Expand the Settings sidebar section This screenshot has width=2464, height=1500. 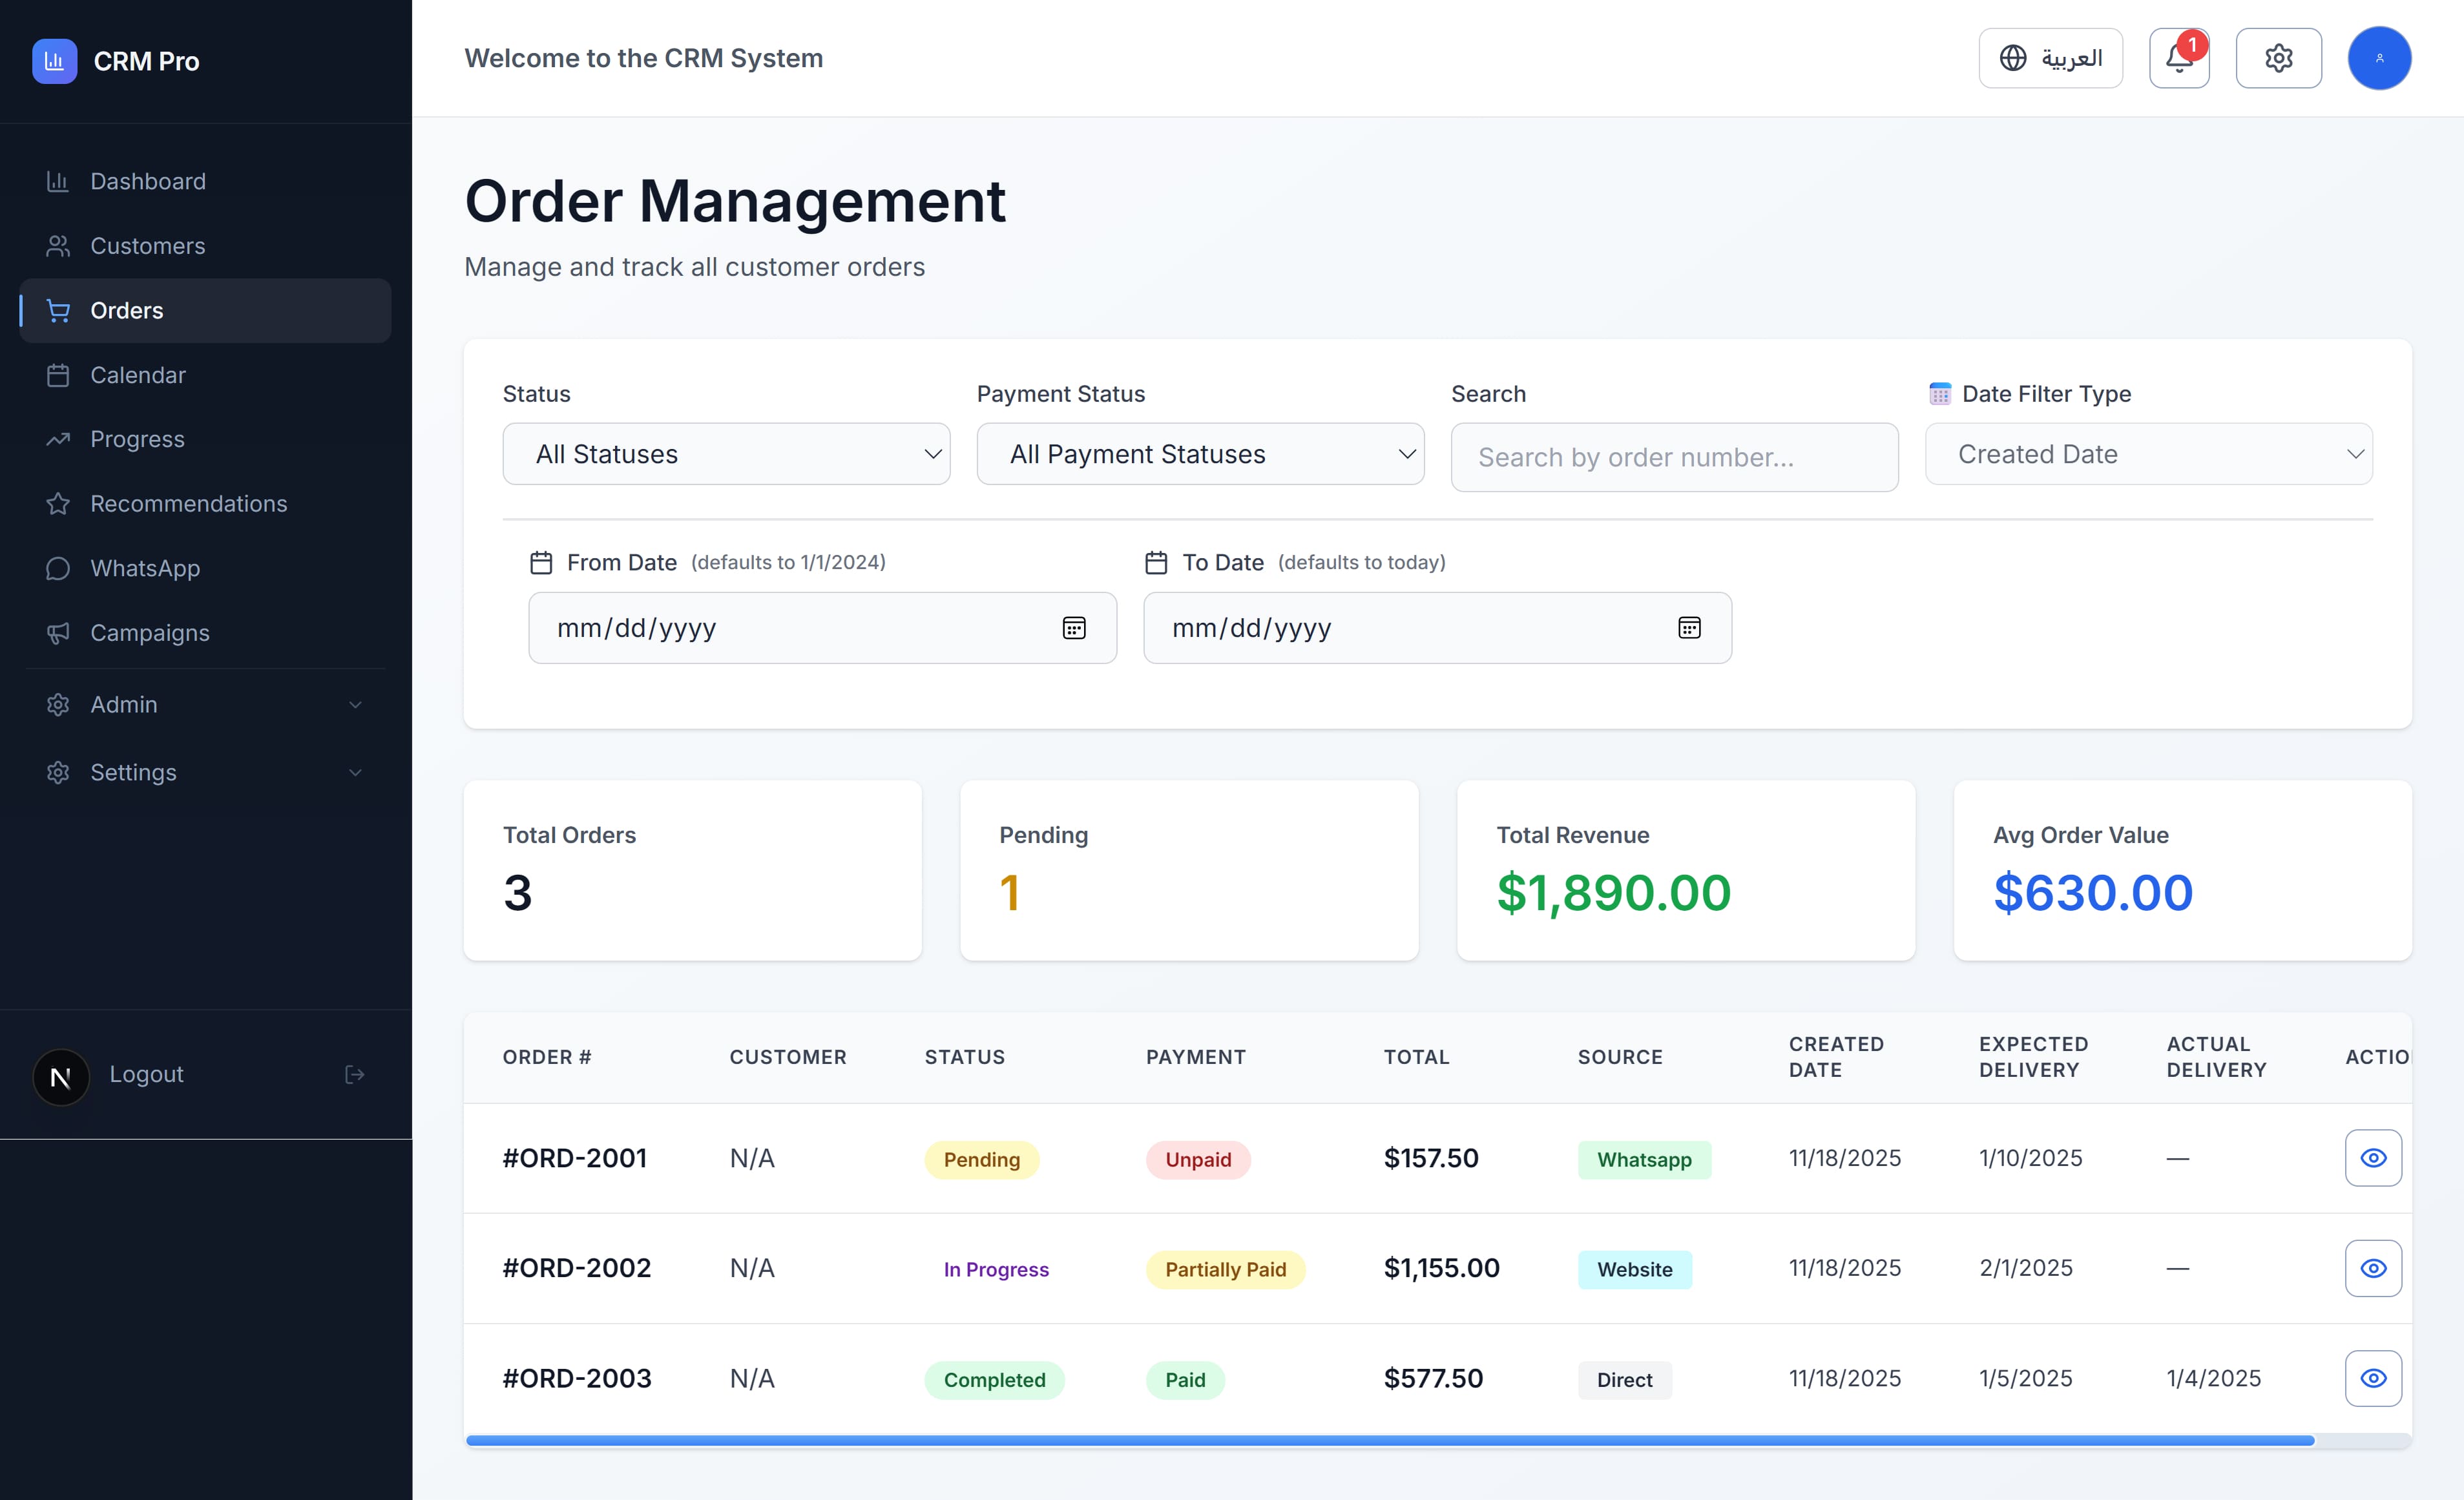pos(205,772)
